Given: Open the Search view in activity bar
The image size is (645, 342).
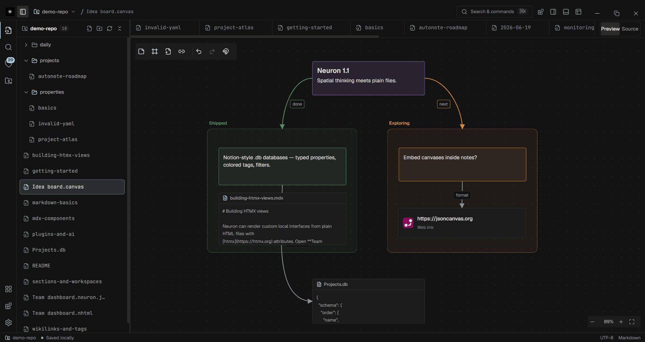Looking at the screenshot, I should click(x=8, y=47).
